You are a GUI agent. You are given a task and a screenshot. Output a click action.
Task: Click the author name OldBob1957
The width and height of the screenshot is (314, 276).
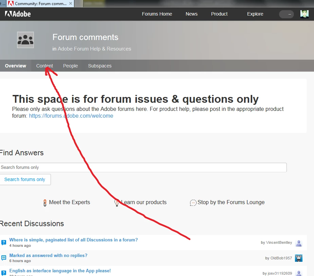281,258
